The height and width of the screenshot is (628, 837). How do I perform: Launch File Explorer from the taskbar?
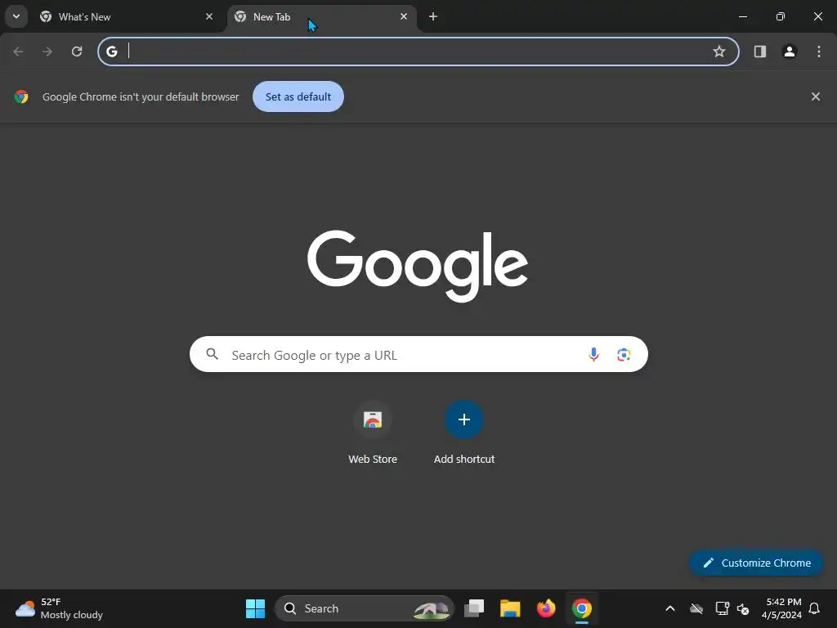pos(510,608)
